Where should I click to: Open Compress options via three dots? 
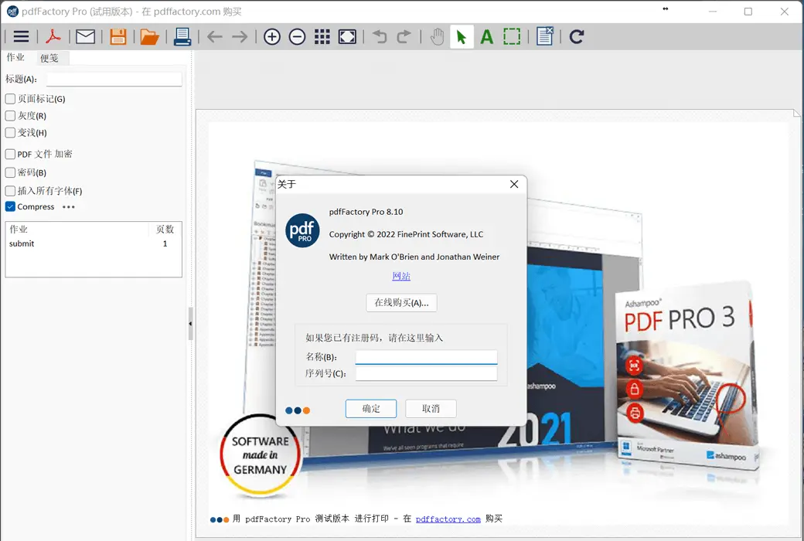pyautogui.click(x=68, y=207)
